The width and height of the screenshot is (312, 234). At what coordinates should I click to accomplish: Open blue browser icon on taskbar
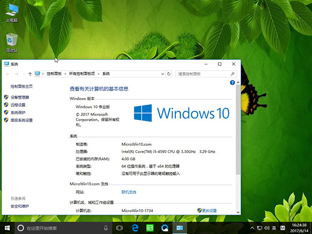click(165, 228)
